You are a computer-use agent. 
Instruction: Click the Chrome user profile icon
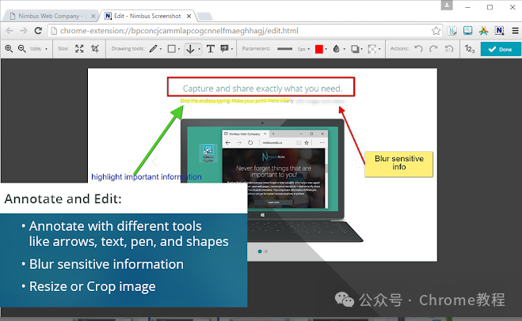pyautogui.click(x=447, y=6)
